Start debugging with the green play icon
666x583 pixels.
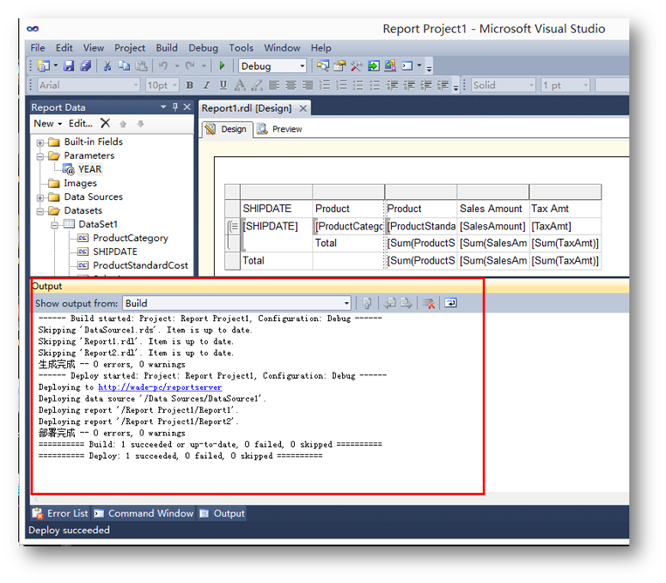point(222,65)
